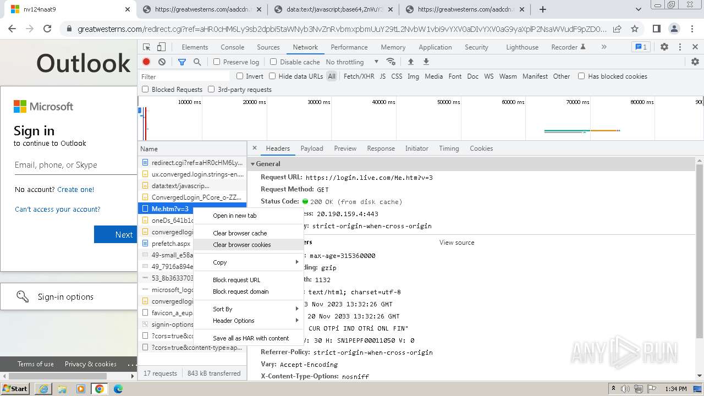
Task: Click View source link in headers
Action: pos(457,243)
